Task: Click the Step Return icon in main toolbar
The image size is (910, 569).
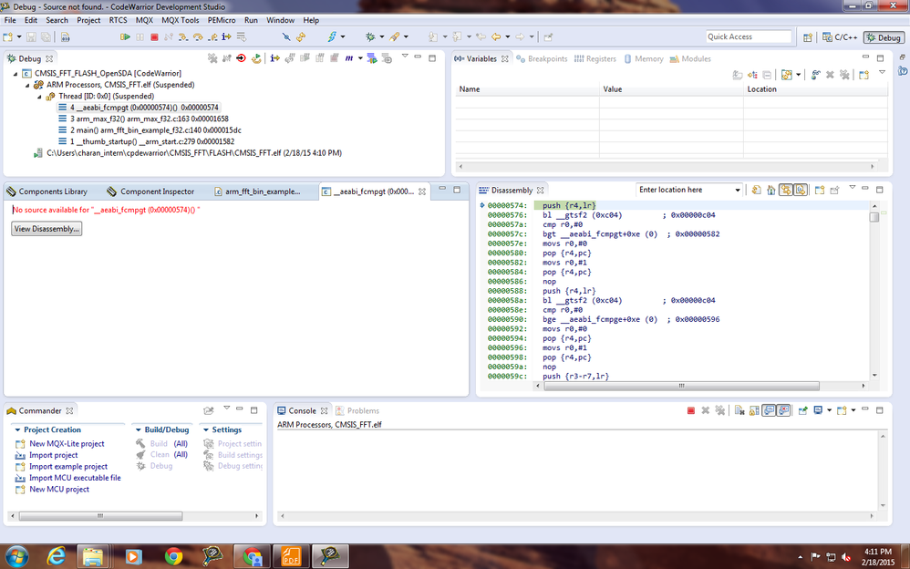Action: click(212, 36)
